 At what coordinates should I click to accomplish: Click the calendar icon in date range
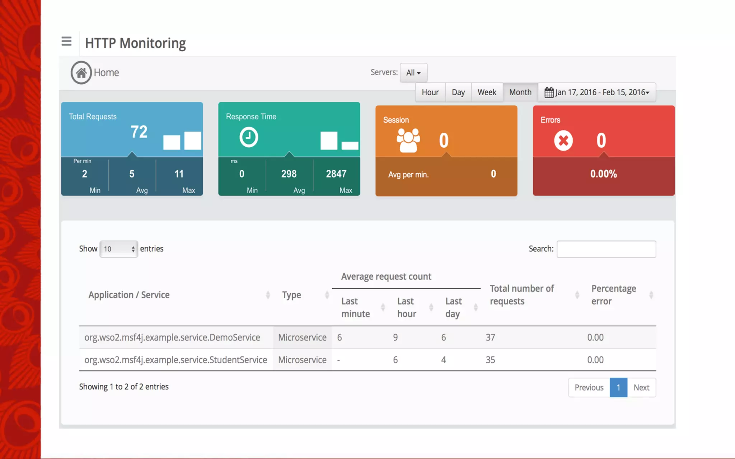tap(549, 93)
